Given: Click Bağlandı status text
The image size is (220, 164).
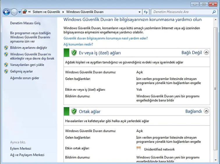Looking at the screenshot, I should click(x=194, y=111).
